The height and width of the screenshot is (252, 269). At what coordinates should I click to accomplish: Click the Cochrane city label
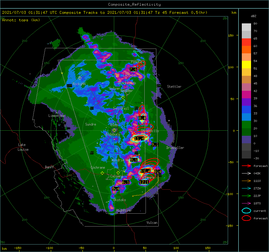pos(98,168)
